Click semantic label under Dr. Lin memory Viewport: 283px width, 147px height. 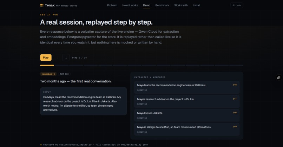pyautogui.click(x=142, y=104)
